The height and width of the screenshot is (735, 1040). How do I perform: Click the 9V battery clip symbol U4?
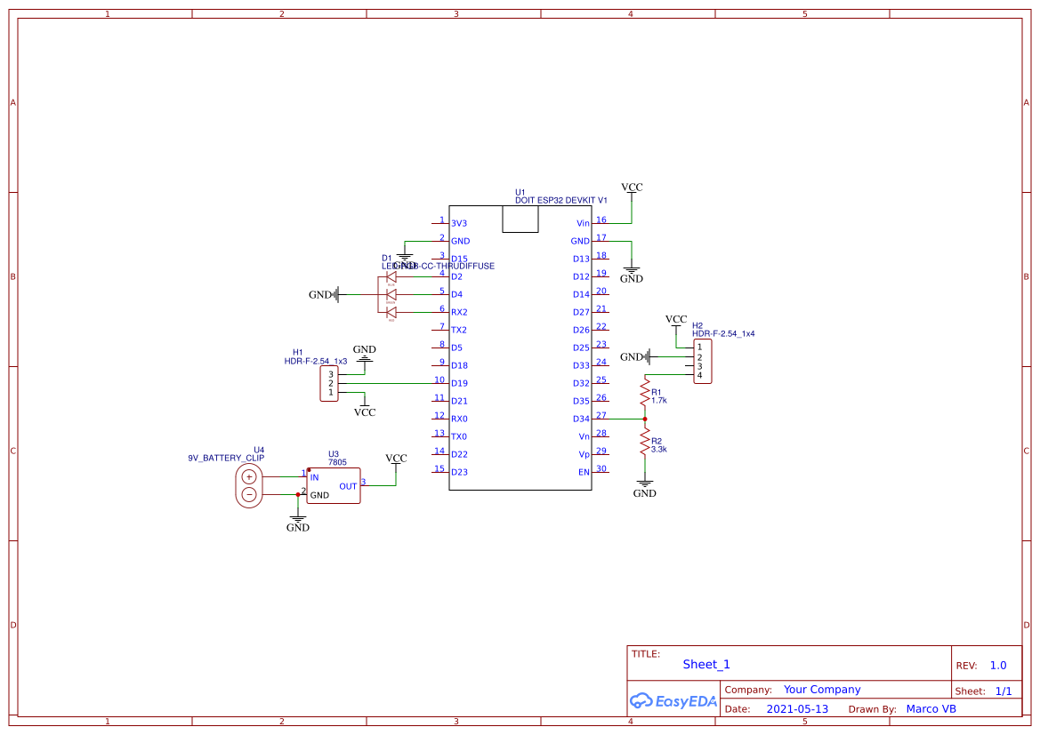pyautogui.click(x=248, y=484)
